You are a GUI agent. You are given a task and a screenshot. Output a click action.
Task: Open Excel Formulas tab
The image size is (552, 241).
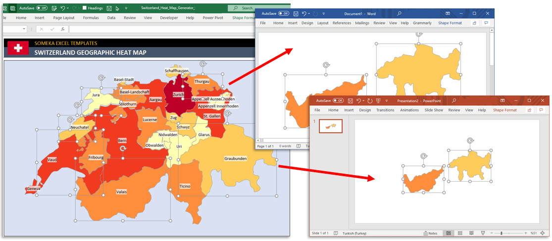tap(91, 18)
